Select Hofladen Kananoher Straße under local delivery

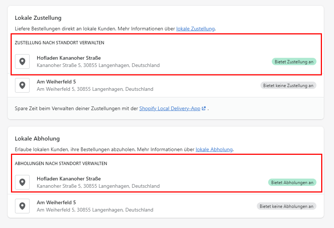69,58
